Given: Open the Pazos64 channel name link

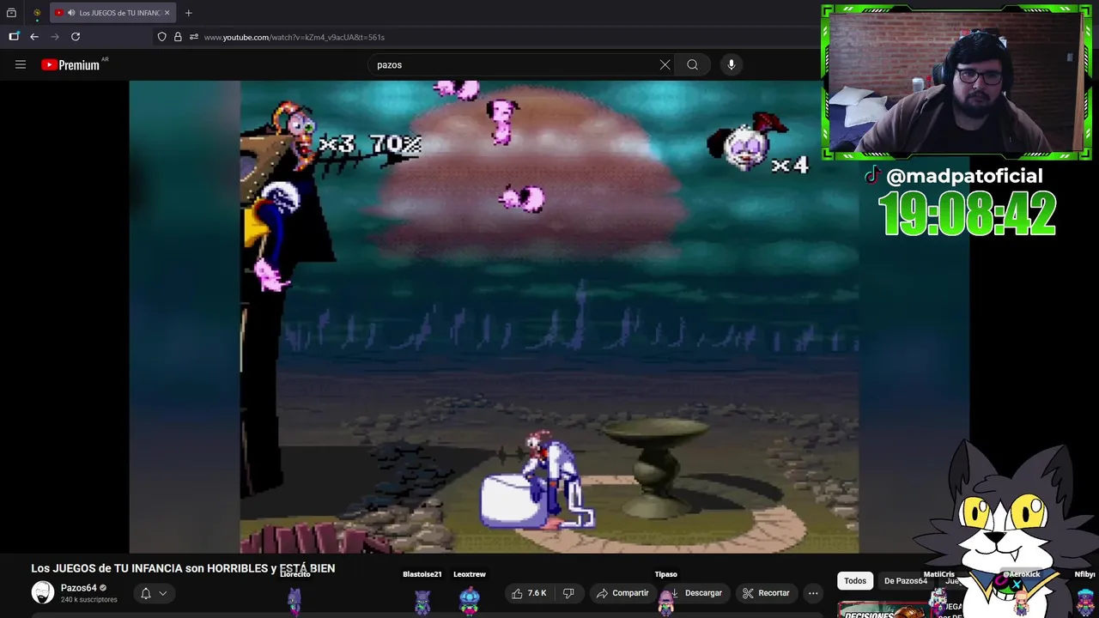Looking at the screenshot, I should (78, 588).
